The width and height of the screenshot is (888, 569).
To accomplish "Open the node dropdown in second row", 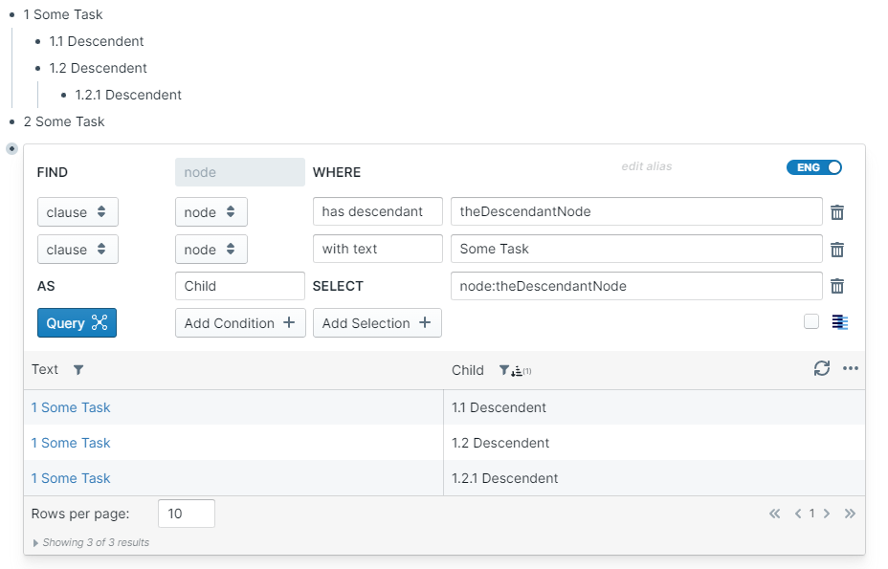I will pyautogui.click(x=211, y=250).
